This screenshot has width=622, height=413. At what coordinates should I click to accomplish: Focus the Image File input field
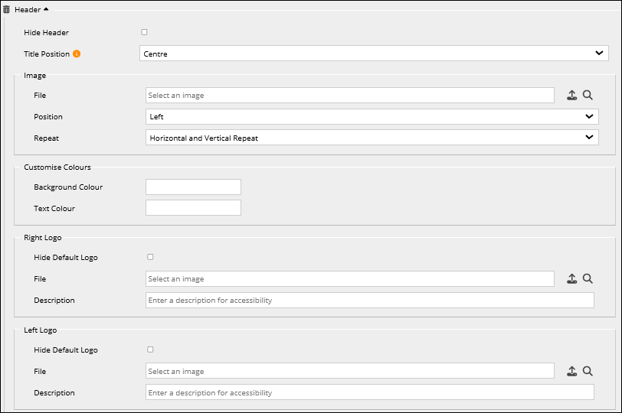(x=349, y=96)
